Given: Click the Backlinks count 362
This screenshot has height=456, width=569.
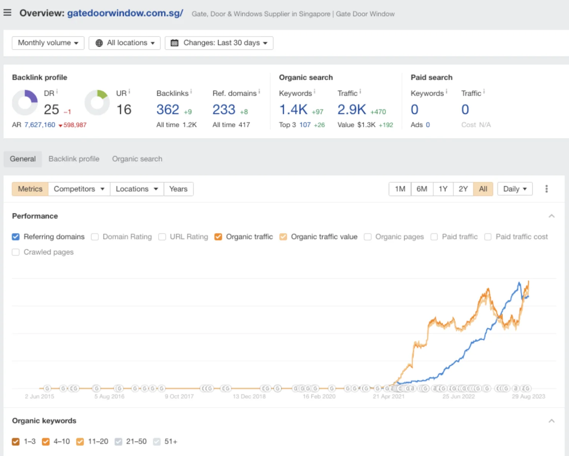Looking at the screenshot, I should (167, 109).
